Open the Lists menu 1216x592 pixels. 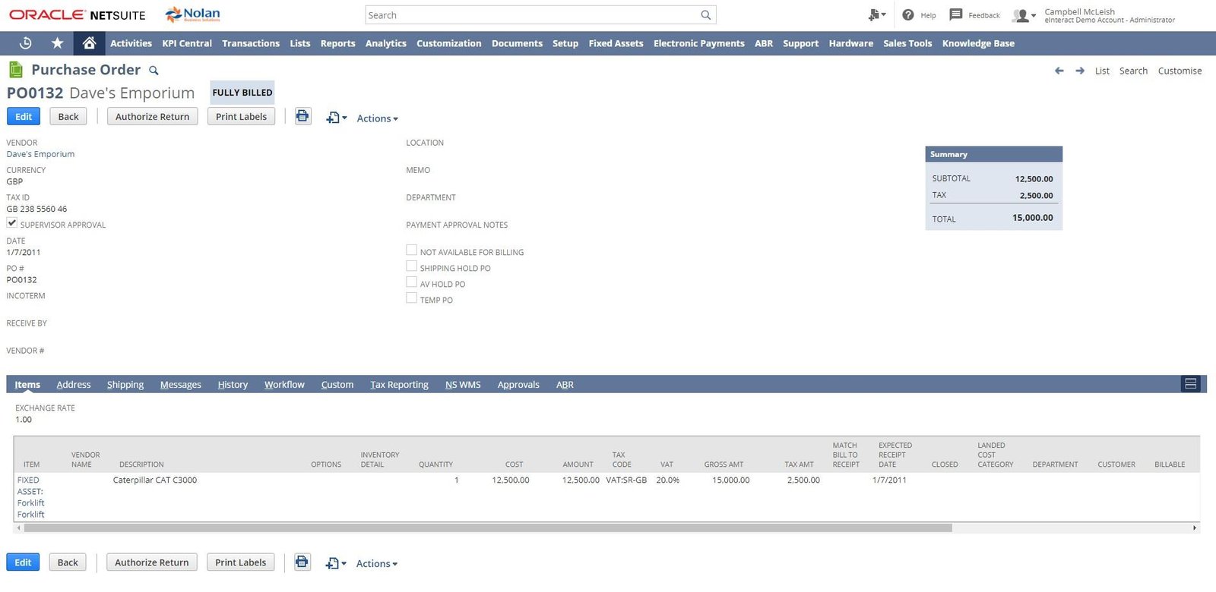[300, 43]
